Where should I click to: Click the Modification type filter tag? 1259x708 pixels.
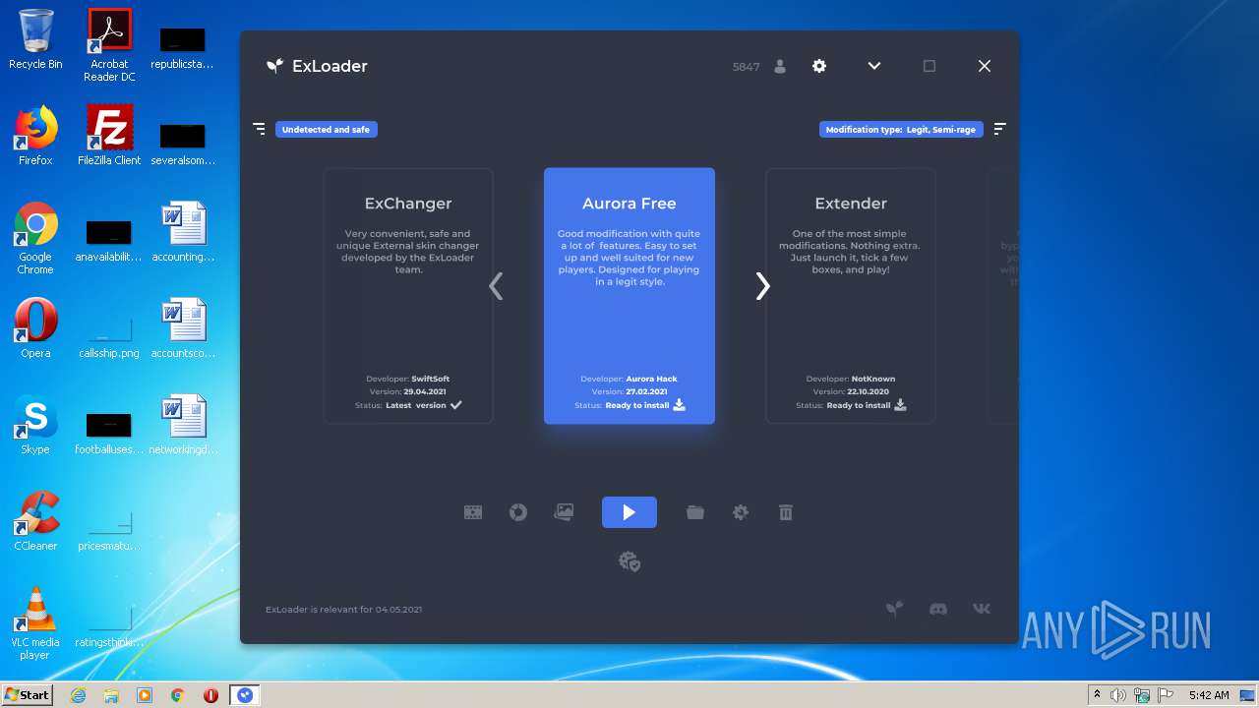tap(901, 129)
